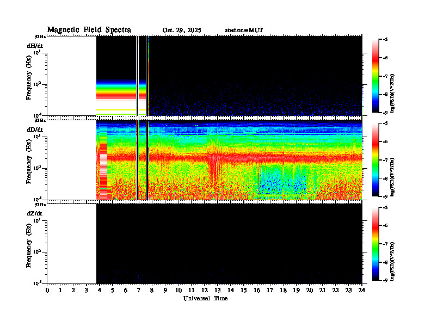Click the dZ/dt spectrogram plot area
The image size is (431, 333).
205,244
